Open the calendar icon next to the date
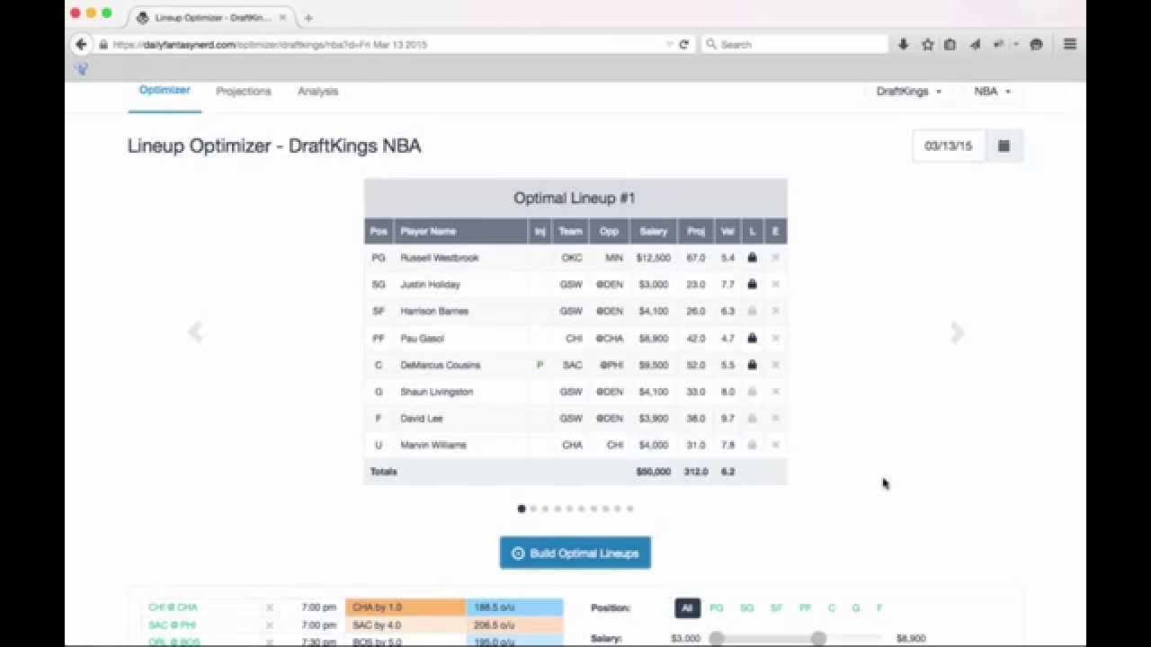This screenshot has height=647, width=1151. point(1004,146)
